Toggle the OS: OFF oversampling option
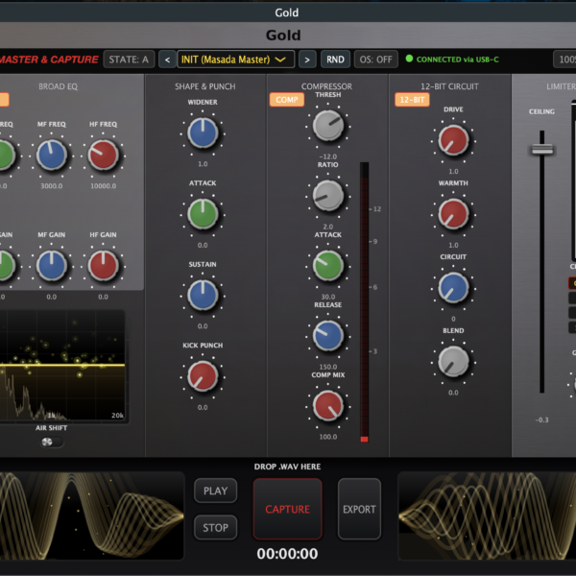 375,60
